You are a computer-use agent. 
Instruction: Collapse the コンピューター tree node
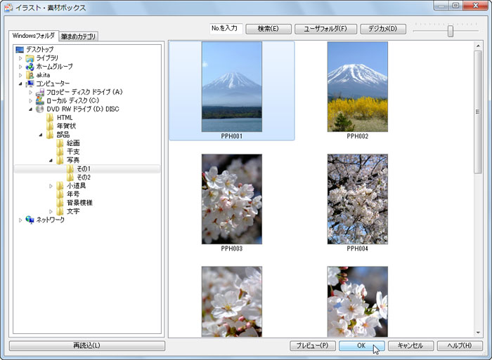click(x=20, y=84)
